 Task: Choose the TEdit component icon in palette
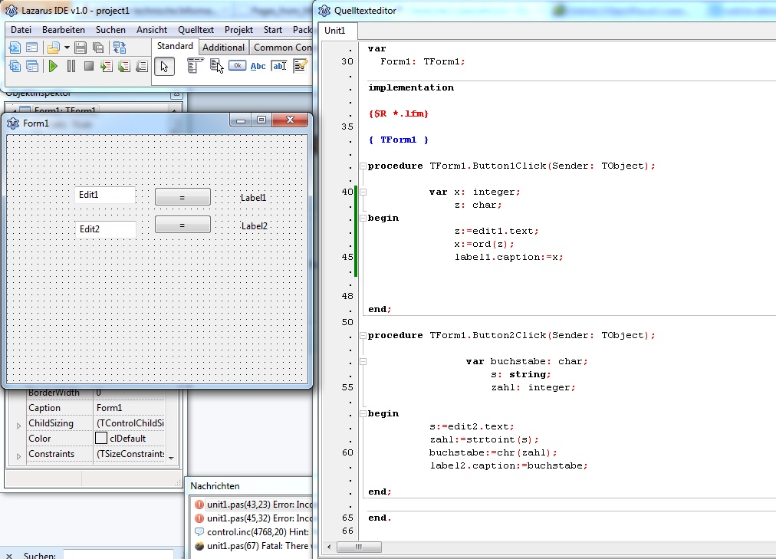[x=278, y=67]
